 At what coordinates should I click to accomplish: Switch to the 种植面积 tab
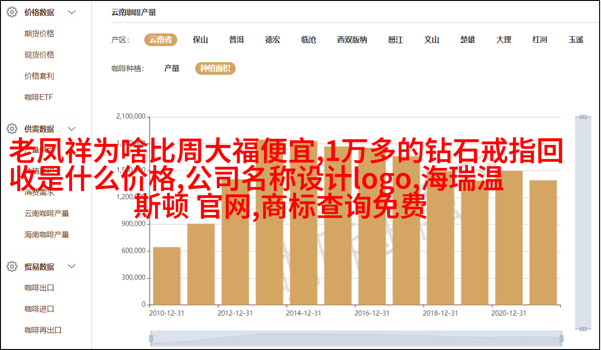tap(215, 69)
